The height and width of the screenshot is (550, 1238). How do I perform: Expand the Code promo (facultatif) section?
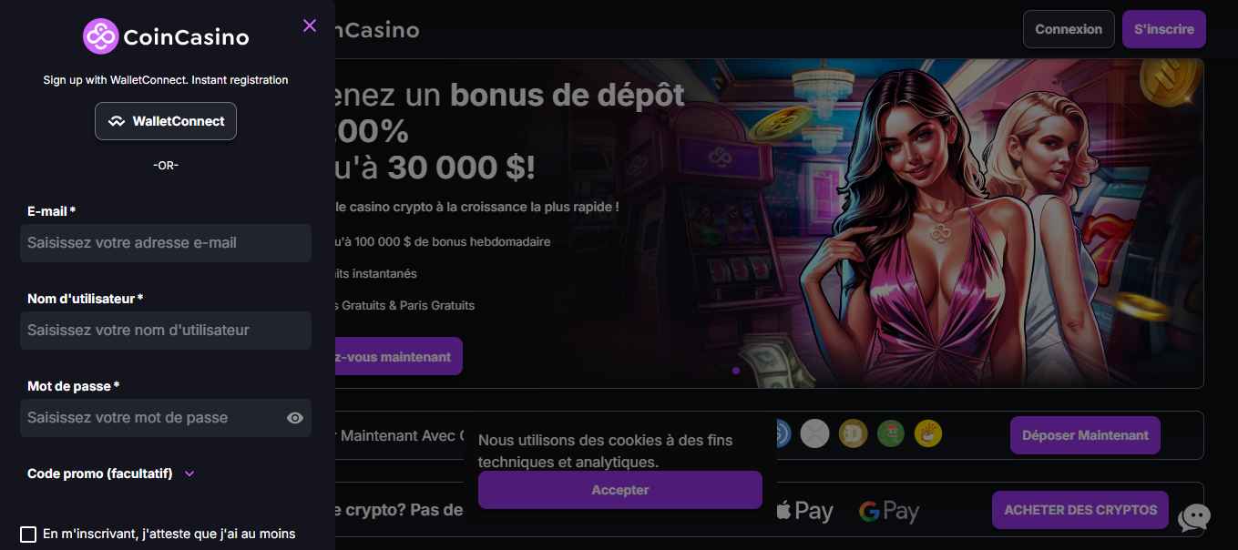point(111,474)
